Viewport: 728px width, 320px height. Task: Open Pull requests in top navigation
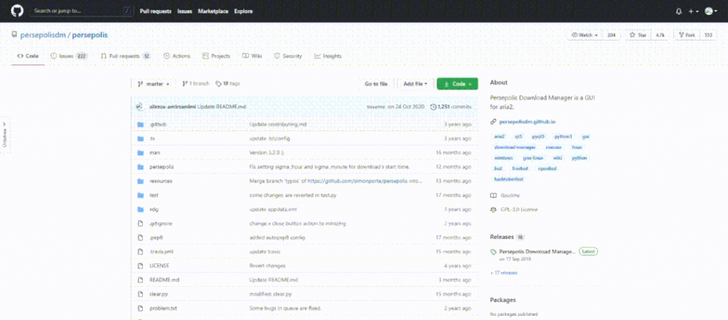pyautogui.click(x=156, y=11)
